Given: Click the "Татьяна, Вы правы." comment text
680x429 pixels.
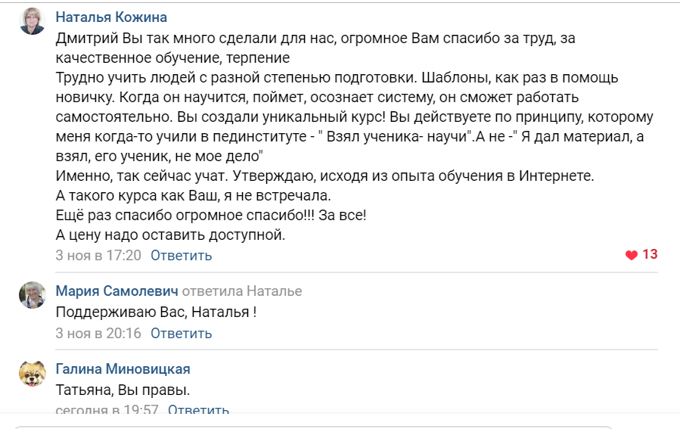Looking at the screenshot, I should 123,390.
